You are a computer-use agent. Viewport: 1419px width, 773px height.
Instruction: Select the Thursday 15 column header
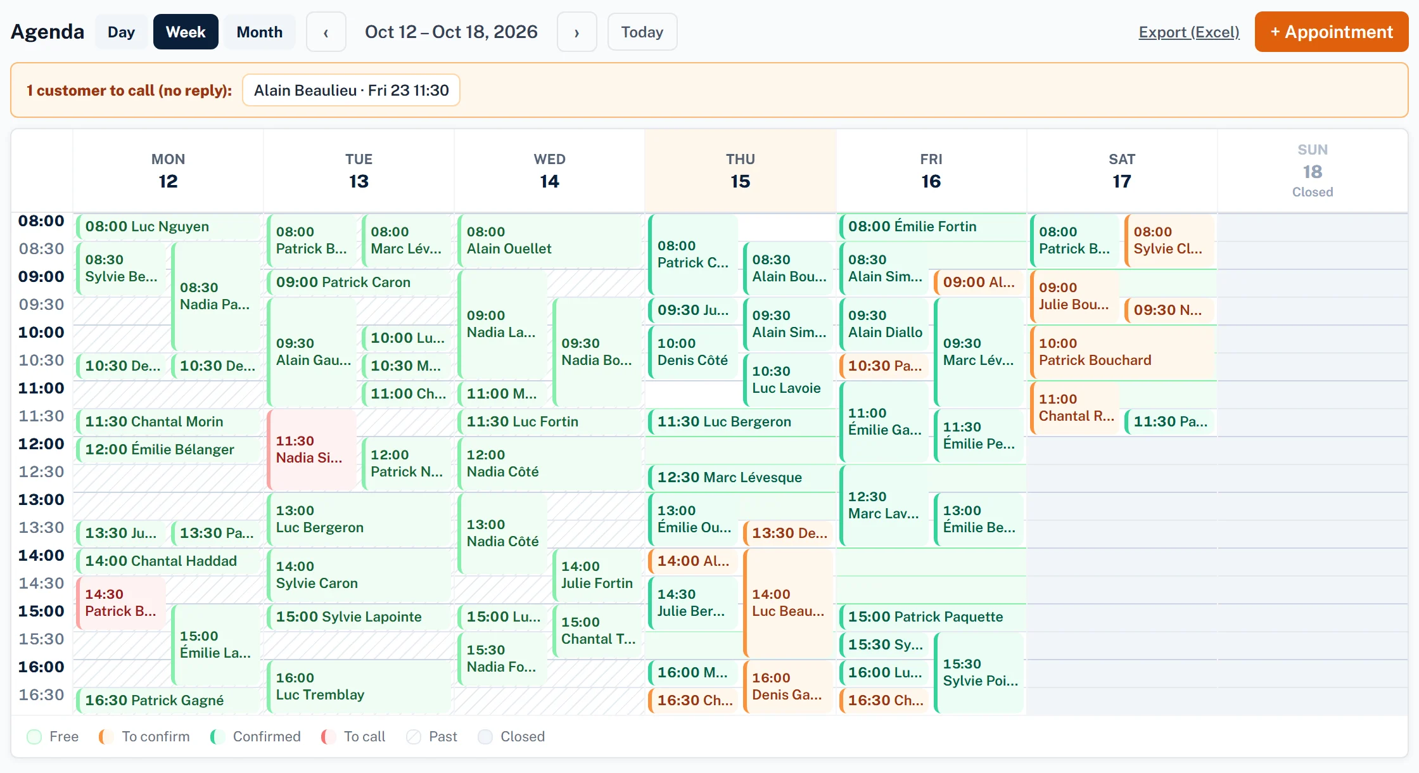click(740, 171)
